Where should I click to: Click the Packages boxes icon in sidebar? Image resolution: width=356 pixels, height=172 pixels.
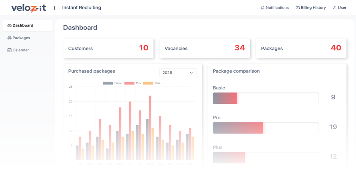coord(9,38)
